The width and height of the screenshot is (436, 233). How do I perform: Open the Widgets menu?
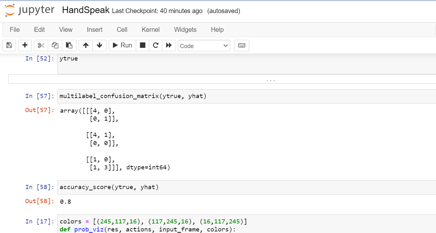tap(185, 30)
